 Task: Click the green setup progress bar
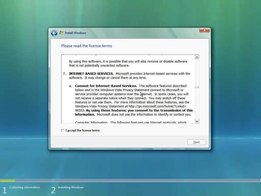click(x=8, y=180)
